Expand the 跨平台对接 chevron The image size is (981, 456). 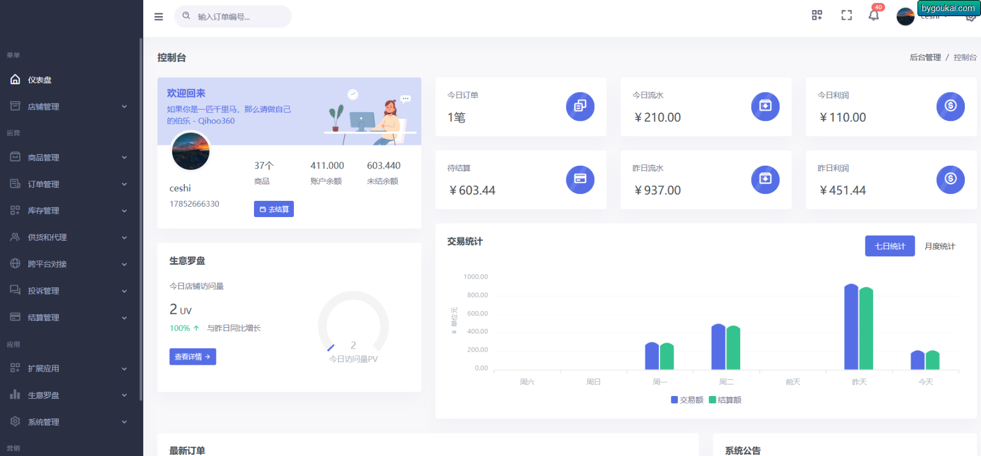point(124,264)
